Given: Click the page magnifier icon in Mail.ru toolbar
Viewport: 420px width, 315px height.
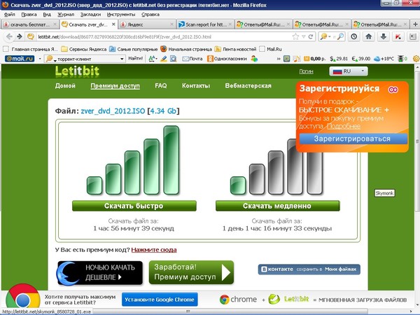Looking at the screenshot, I should (x=174, y=58).
